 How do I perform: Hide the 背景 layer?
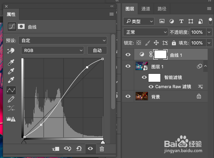pyautogui.click(x=128, y=96)
